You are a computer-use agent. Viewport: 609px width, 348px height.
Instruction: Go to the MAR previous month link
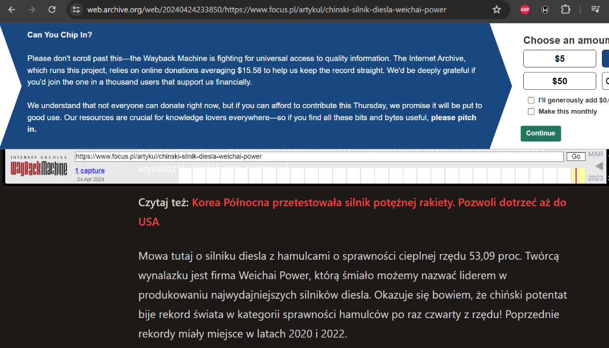click(596, 154)
